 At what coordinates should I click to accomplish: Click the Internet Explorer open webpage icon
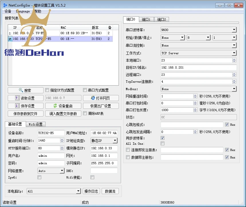point(93,98)
